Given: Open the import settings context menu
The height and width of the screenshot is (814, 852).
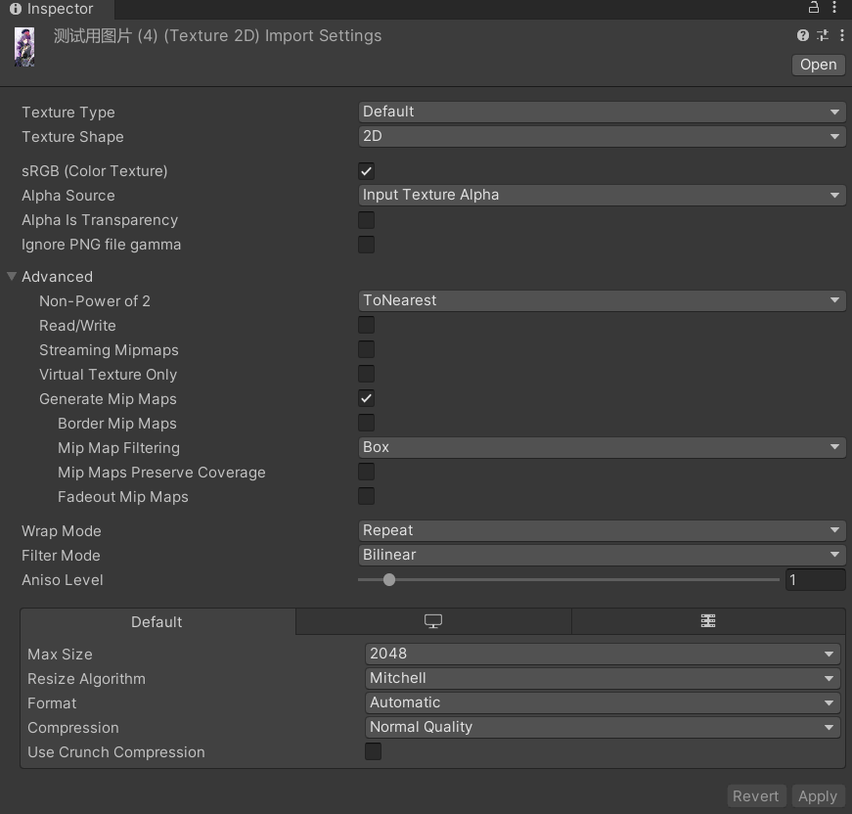Looking at the screenshot, I should pos(840,36).
